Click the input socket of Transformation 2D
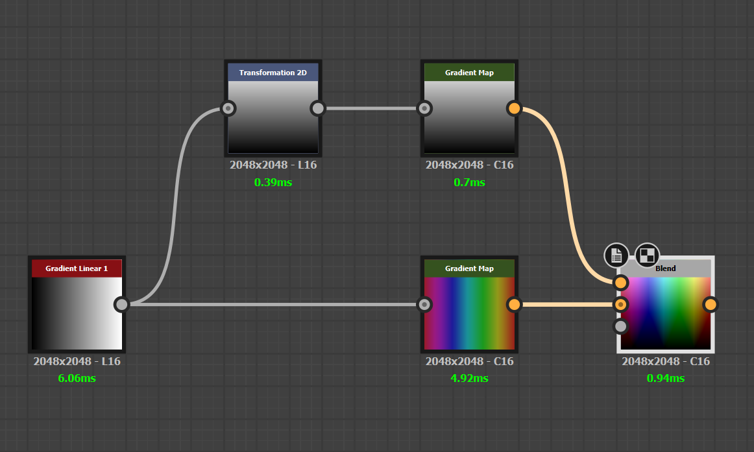 pos(228,108)
